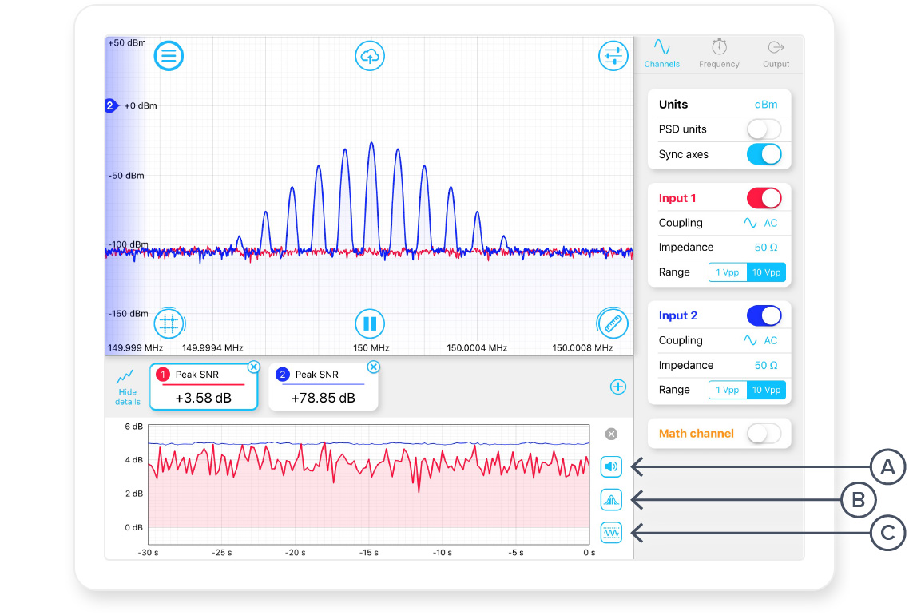Screen dimensions: 909x615
Task: Open the ruler measurement tool
Action: (x=613, y=323)
